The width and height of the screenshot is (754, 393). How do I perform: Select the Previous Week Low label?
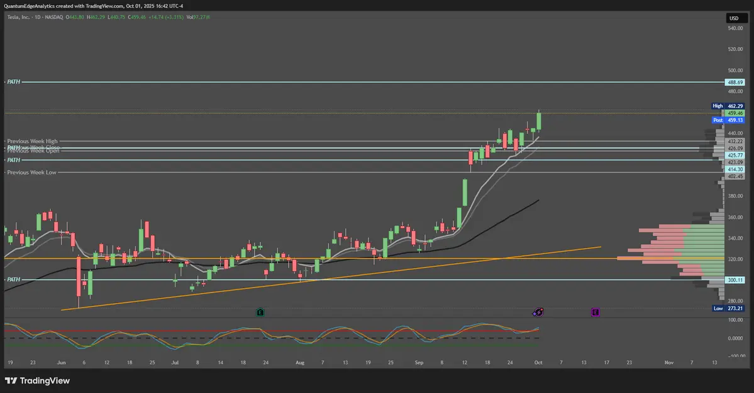point(31,172)
